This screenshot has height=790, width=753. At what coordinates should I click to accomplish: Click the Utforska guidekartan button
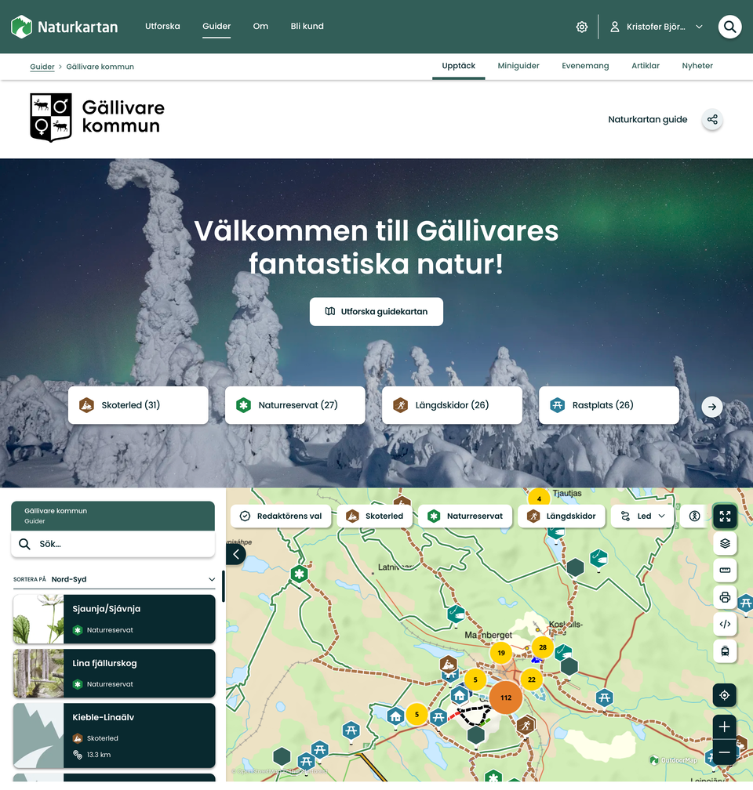pos(376,311)
